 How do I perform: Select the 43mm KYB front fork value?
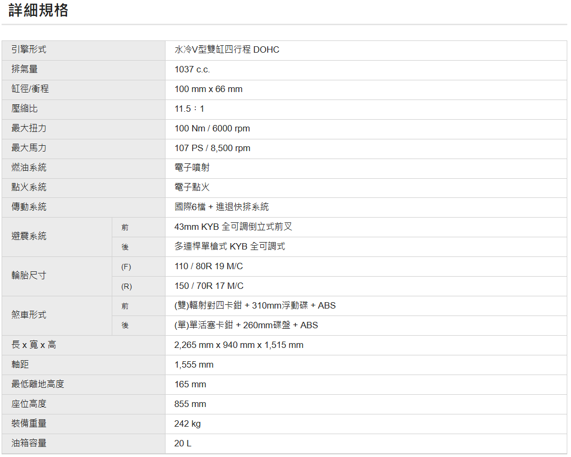[x=233, y=227]
